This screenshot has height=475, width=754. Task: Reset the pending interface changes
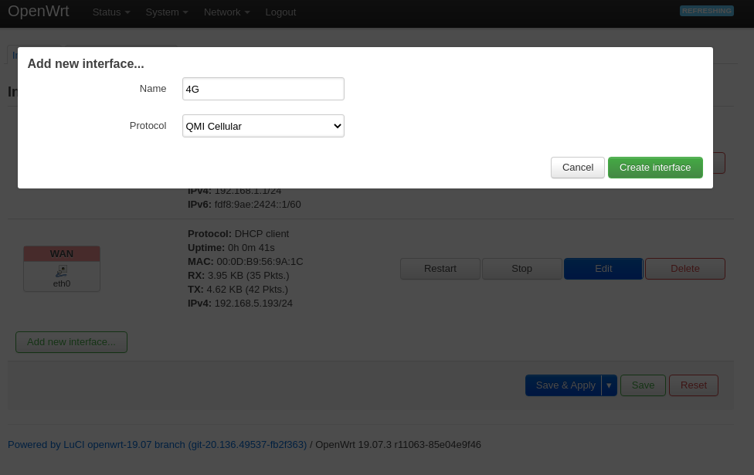click(x=693, y=385)
